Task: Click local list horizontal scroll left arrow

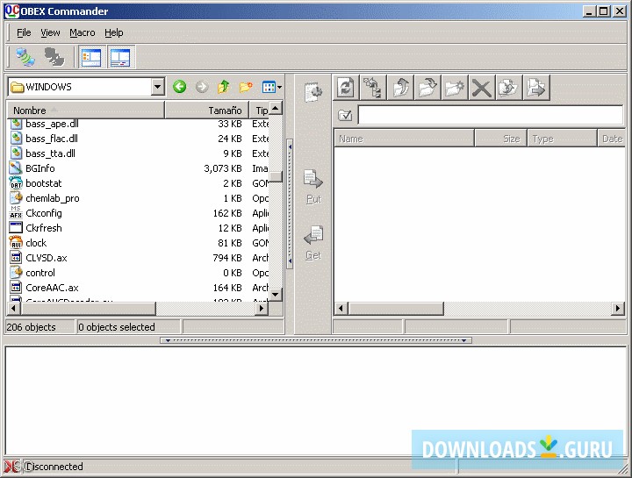Action: 14,309
